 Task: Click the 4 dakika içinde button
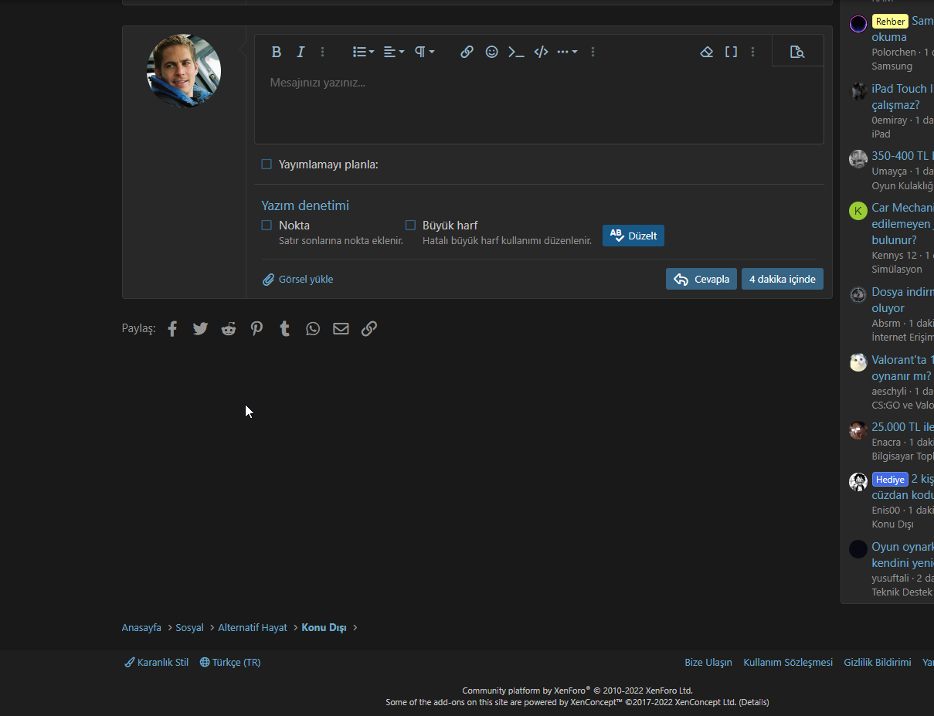pos(782,280)
